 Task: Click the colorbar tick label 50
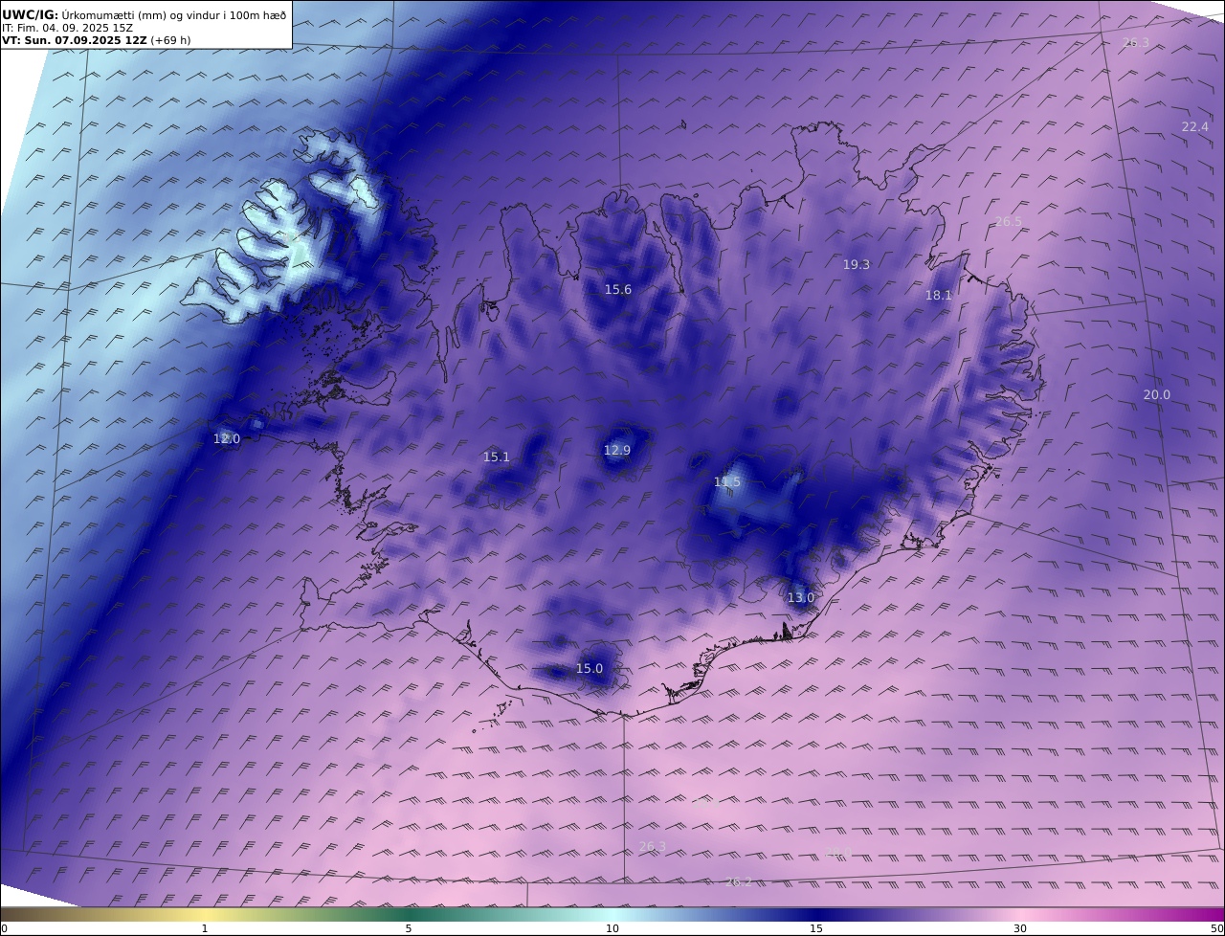coord(1217,928)
